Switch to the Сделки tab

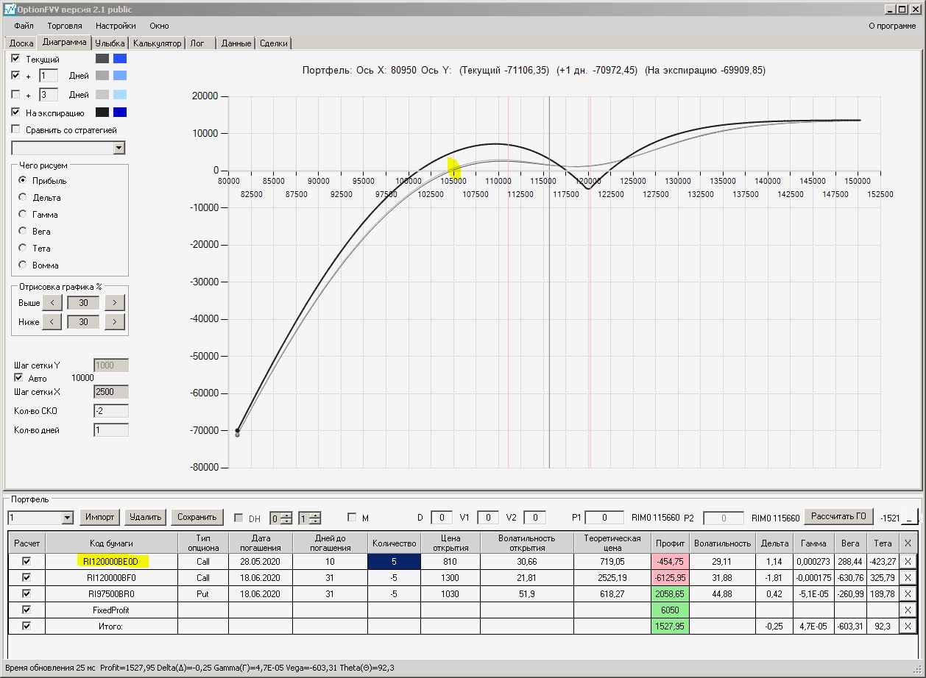tap(274, 43)
